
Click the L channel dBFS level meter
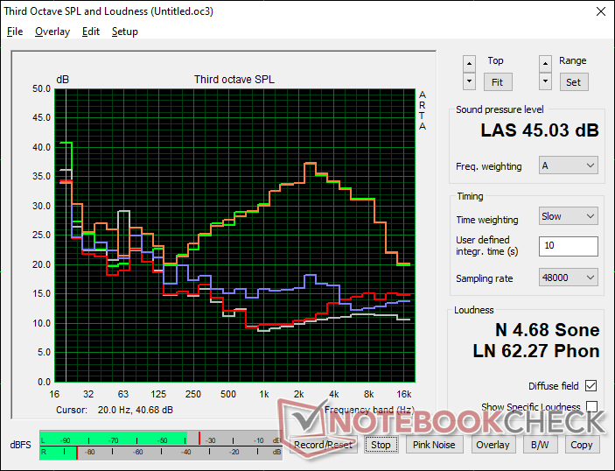point(161,439)
